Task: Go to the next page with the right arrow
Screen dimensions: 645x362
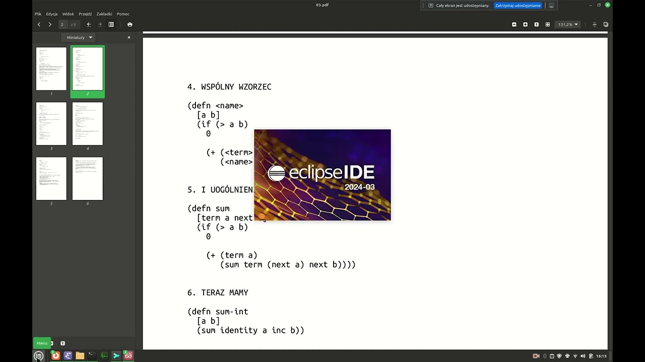Action: point(50,24)
